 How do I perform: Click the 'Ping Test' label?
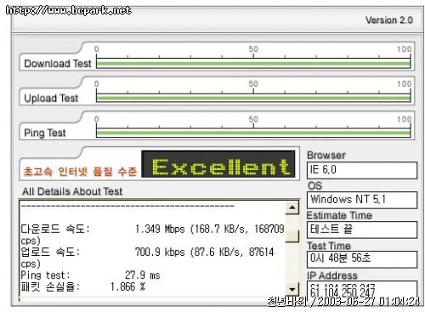(45, 133)
